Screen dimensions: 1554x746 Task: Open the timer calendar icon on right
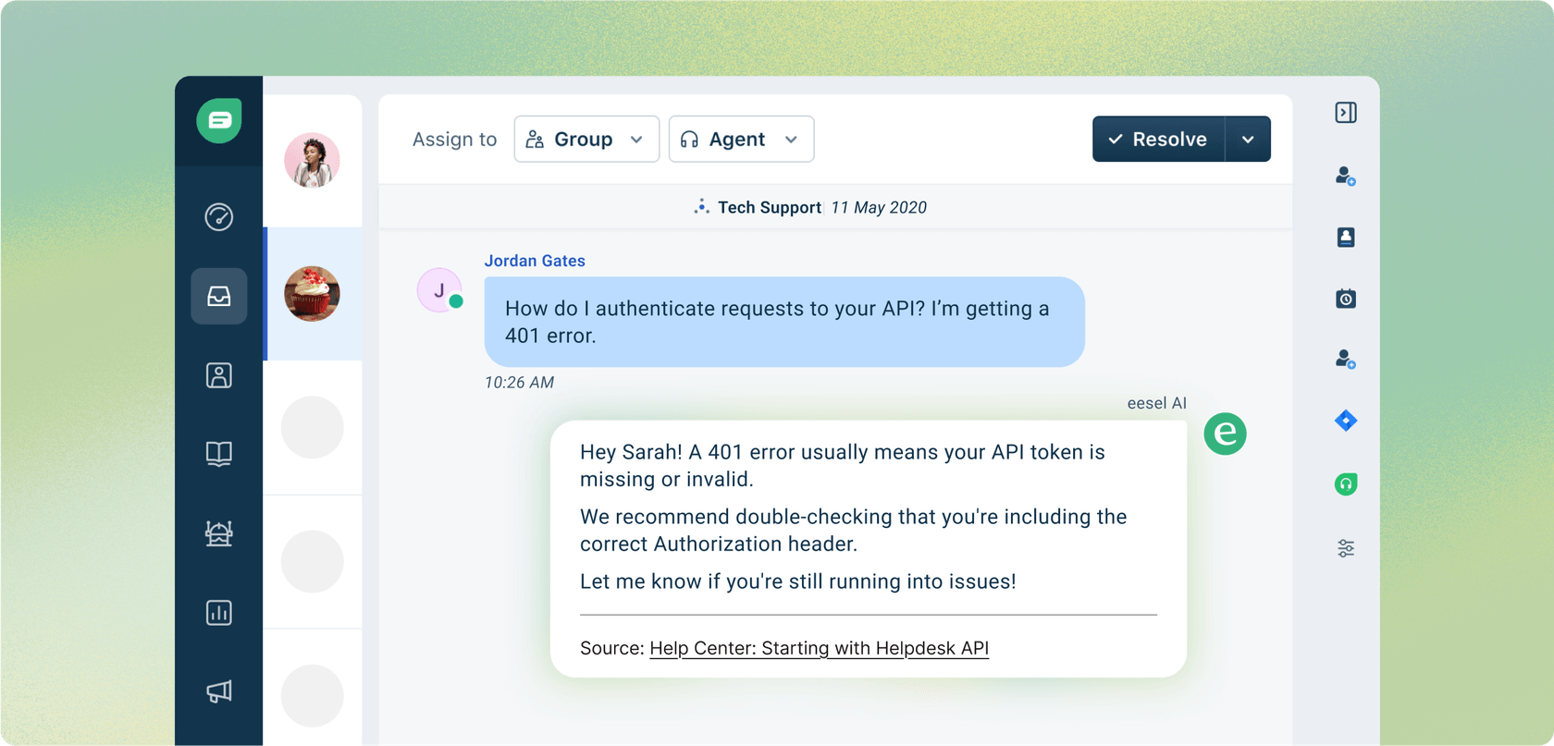pyautogui.click(x=1346, y=299)
